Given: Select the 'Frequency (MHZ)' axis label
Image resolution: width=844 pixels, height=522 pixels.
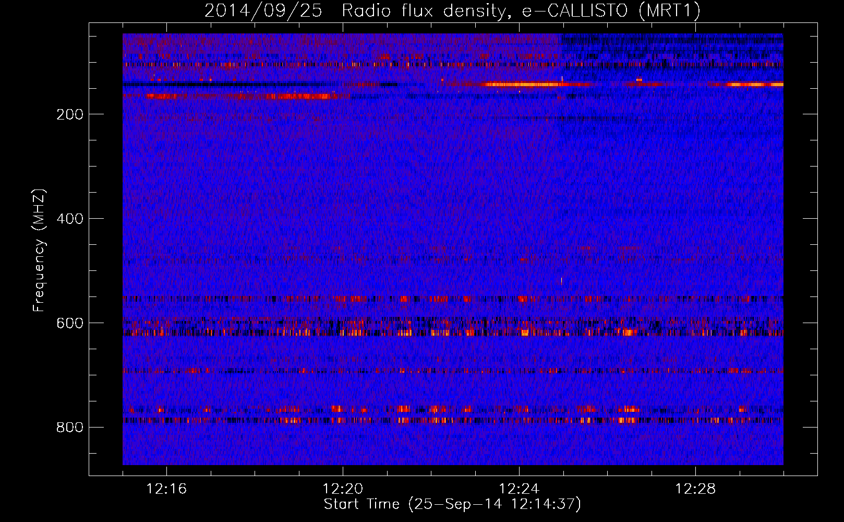Looking at the screenshot, I should pos(39,250).
